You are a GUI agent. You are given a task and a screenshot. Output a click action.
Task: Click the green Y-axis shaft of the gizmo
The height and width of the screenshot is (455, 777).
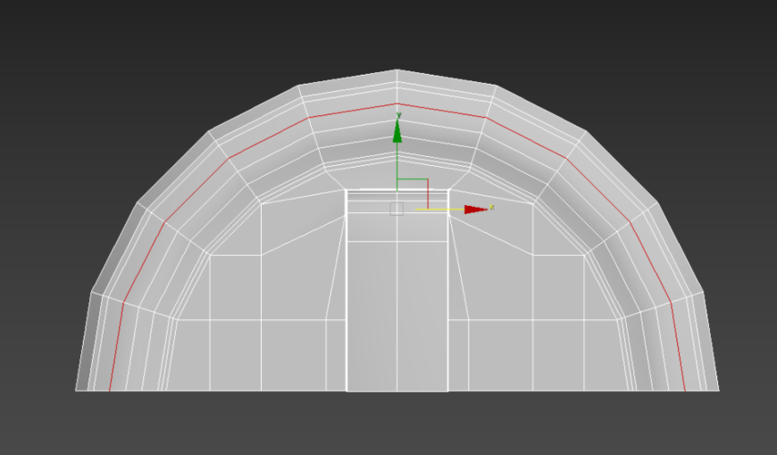[x=397, y=166]
